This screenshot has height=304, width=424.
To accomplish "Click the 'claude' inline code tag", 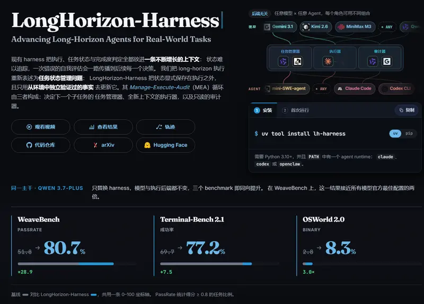I will pos(385,156).
